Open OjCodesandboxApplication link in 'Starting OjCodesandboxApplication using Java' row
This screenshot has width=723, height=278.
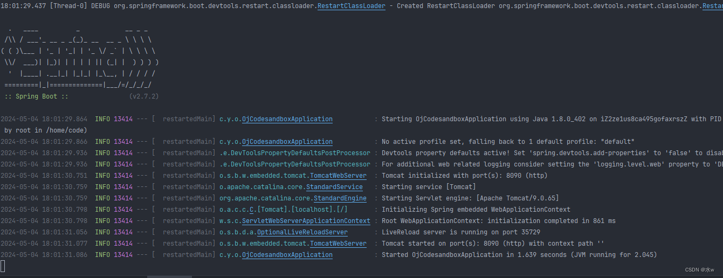[287, 119]
